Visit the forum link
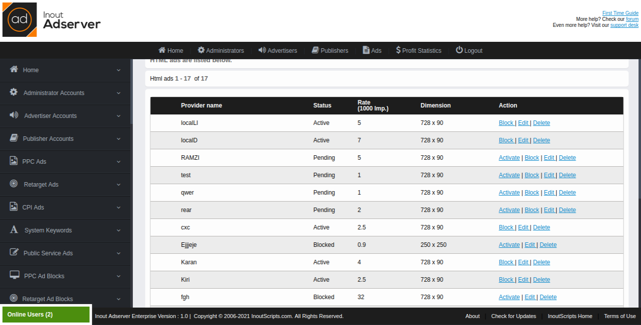The height and width of the screenshot is (325, 641). click(632, 19)
